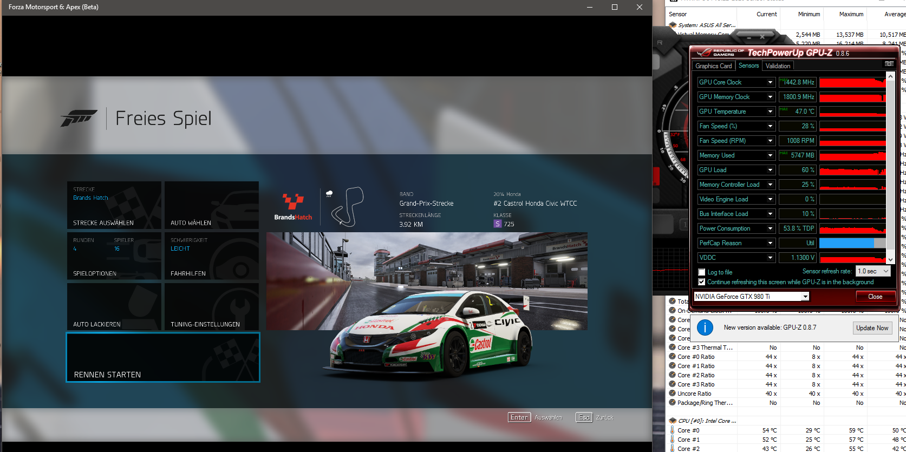This screenshot has height=452, width=906.
Task: Click the gauge icon for Uncore Ratio
Action: pos(672,394)
